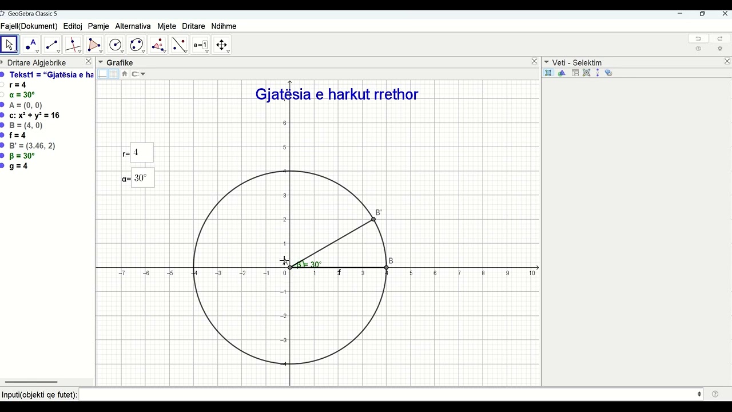Open the Pamje menu
The image size is (732, 412).
pos(98,26)
